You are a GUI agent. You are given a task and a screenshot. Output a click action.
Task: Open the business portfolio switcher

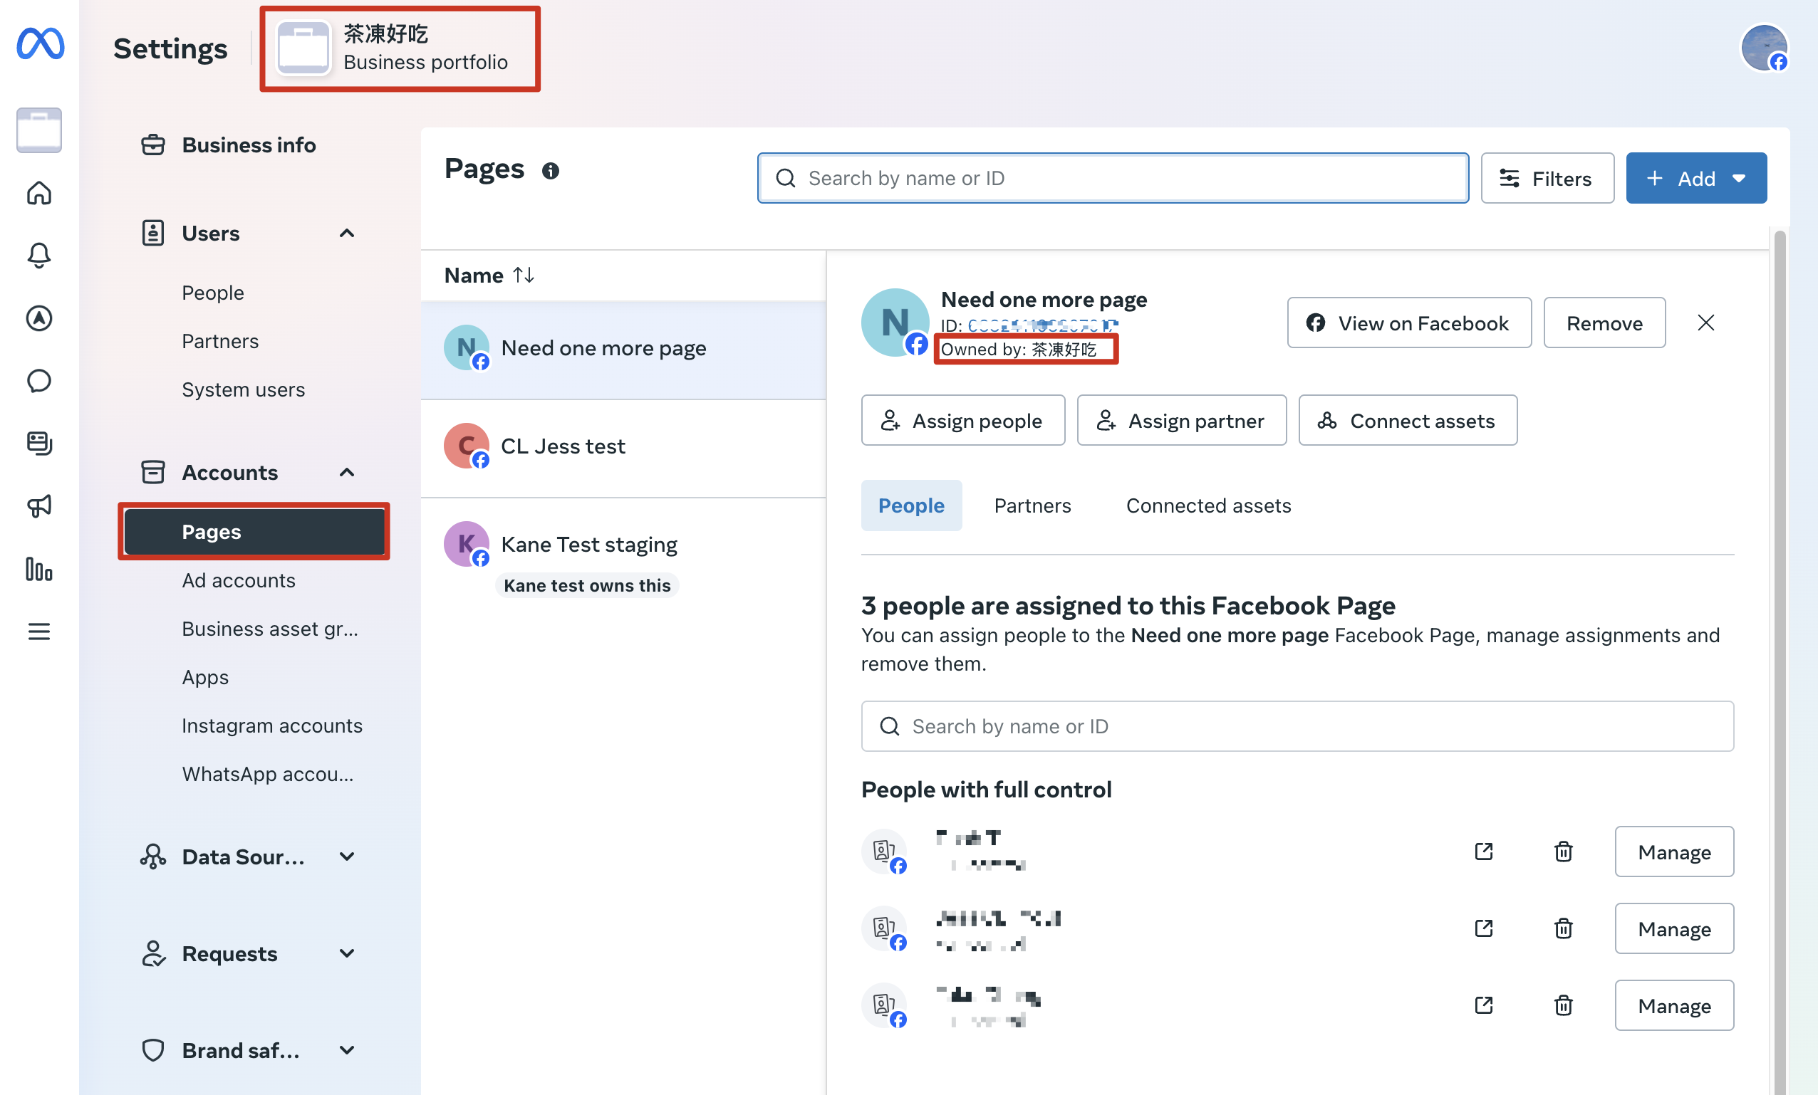[399, 48]
